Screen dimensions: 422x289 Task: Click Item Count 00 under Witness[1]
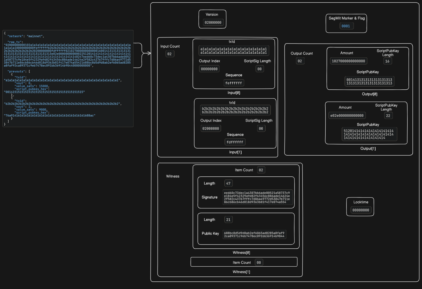258,262
